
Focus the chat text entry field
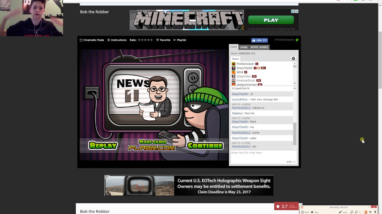[263, 157]
